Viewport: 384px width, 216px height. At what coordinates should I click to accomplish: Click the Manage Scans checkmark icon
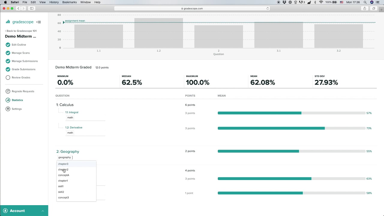[x=8, y=53]
